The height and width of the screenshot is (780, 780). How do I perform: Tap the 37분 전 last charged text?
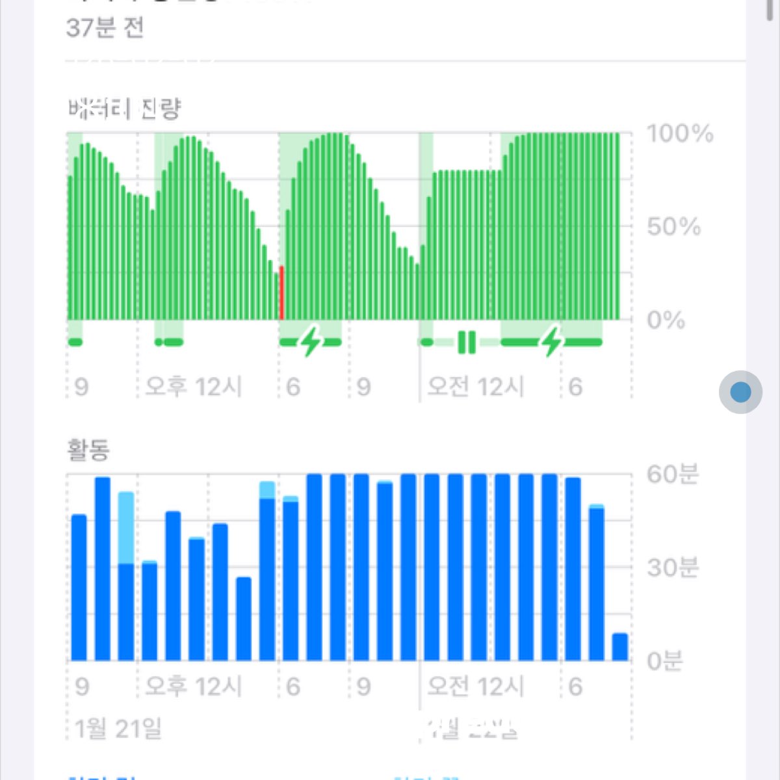coord(105,28)
